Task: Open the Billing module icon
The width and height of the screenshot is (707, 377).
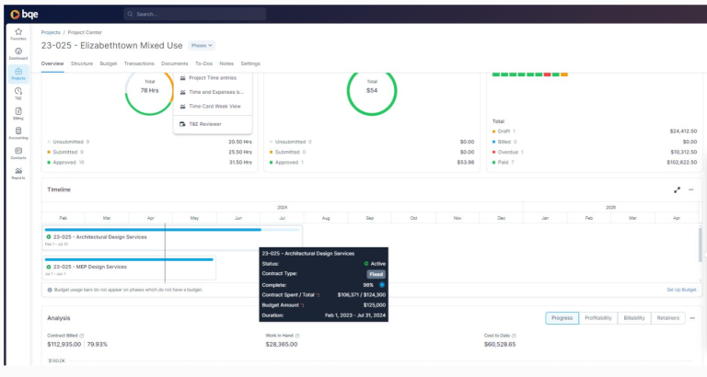Action: click(18, 114)
